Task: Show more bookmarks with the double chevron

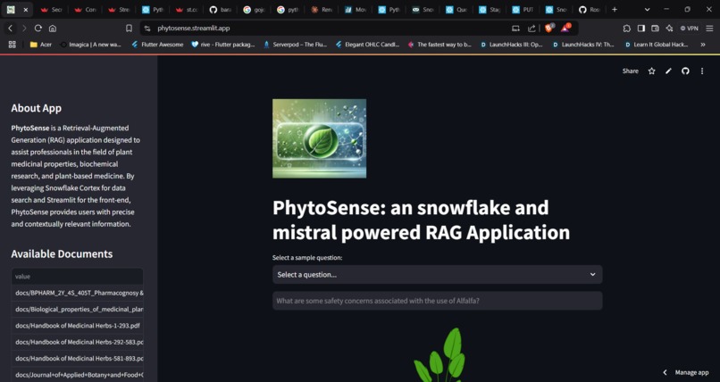Action: point(702,45)
